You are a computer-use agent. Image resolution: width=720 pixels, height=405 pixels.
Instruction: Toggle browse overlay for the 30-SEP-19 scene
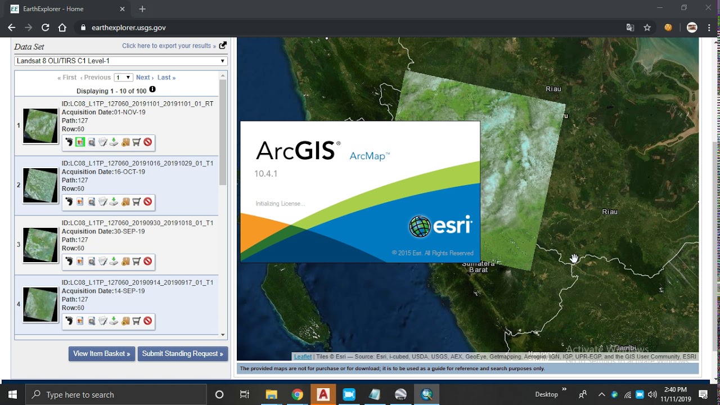pos(80,262)
